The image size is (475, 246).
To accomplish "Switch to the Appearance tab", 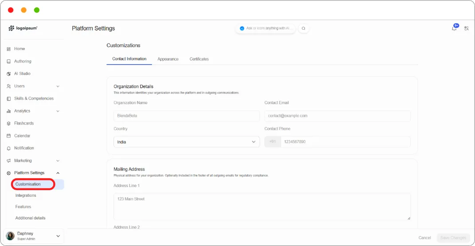I will (168, 59).
